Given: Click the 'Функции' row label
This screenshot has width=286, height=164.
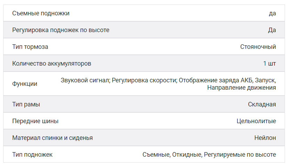Looking at the screenshot, I should tap(24, 84).
